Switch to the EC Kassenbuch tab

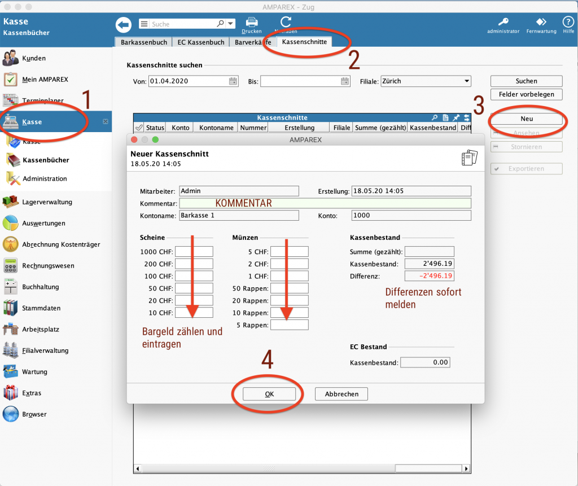(201, 42)
